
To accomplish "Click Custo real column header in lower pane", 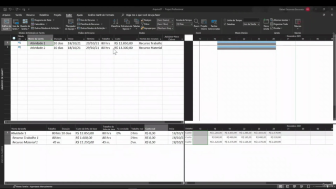I will tap(156, 128).
